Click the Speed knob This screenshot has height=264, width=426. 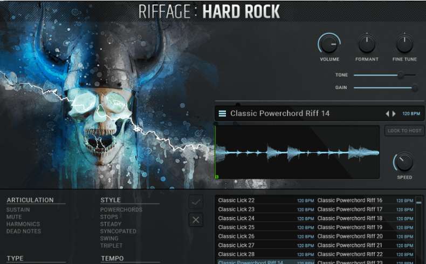(404, 163)
